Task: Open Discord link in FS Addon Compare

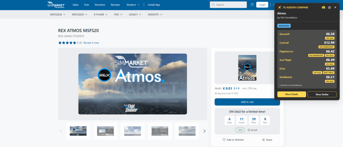Action: [x=324, y=7]
